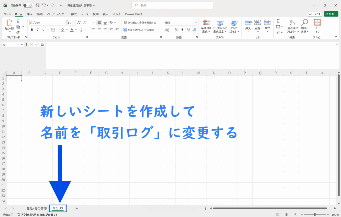The image size is (341, 217).
Task: Switch to the 商品・資金管理 sheet tab
Action: [x=37, y=208]
